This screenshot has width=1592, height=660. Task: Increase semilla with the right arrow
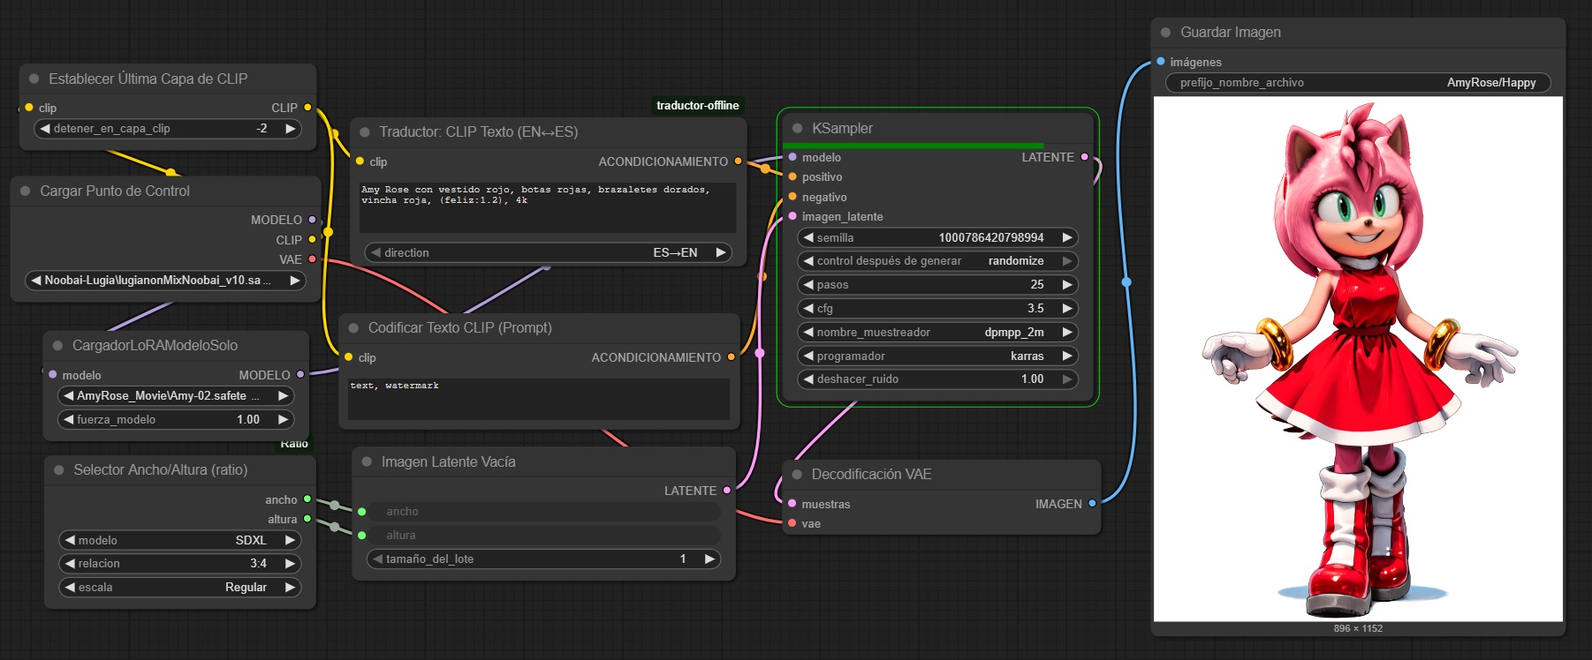1067,237
